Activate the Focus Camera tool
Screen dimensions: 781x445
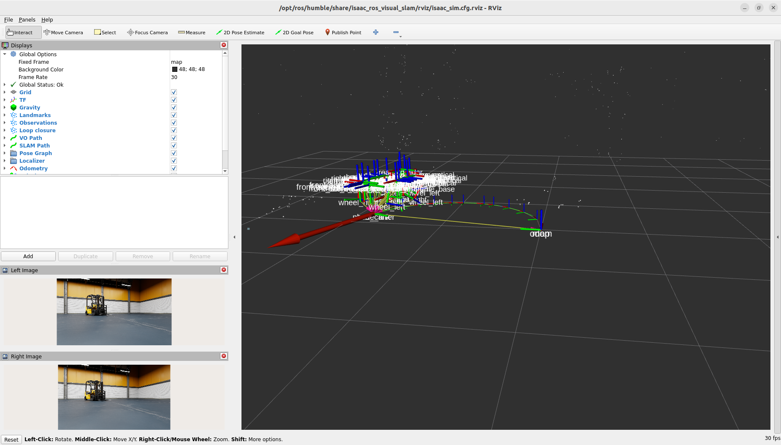(x=147, y=33)
